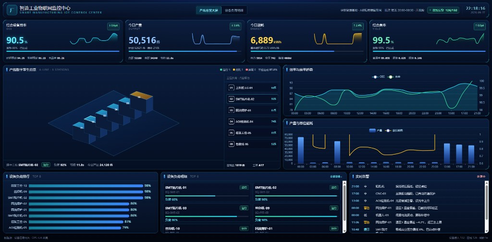Open the 丝印机-10 device card
Image resolution: width=492 pixels, height=242 pixels.
pyautogui.click(x=207, y=229)
